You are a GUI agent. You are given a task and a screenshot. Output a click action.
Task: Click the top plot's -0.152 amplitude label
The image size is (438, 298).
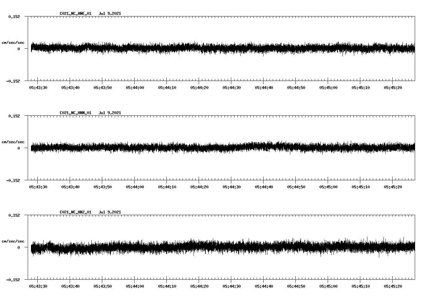pos(14,81)
